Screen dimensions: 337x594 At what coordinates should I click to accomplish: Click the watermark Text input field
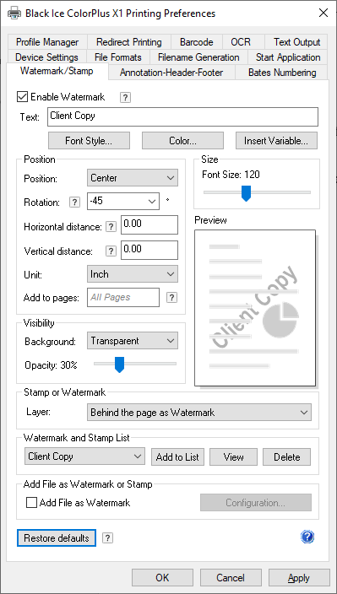coord(182,117)
